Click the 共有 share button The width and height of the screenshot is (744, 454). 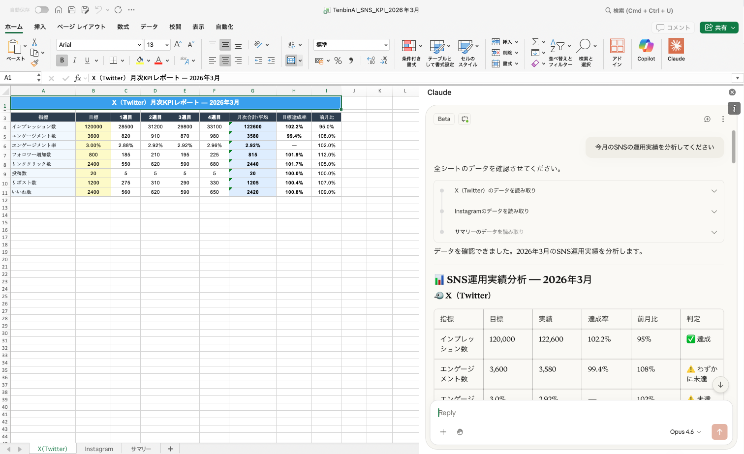click(716, 28)
